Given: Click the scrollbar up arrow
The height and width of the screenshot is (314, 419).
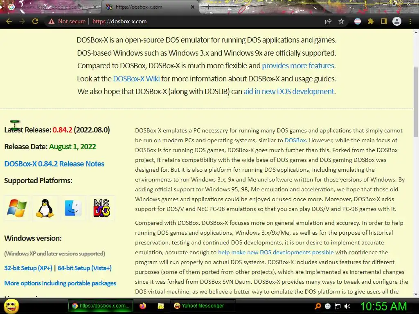Looking at the screenshot, I should point(416,32).
